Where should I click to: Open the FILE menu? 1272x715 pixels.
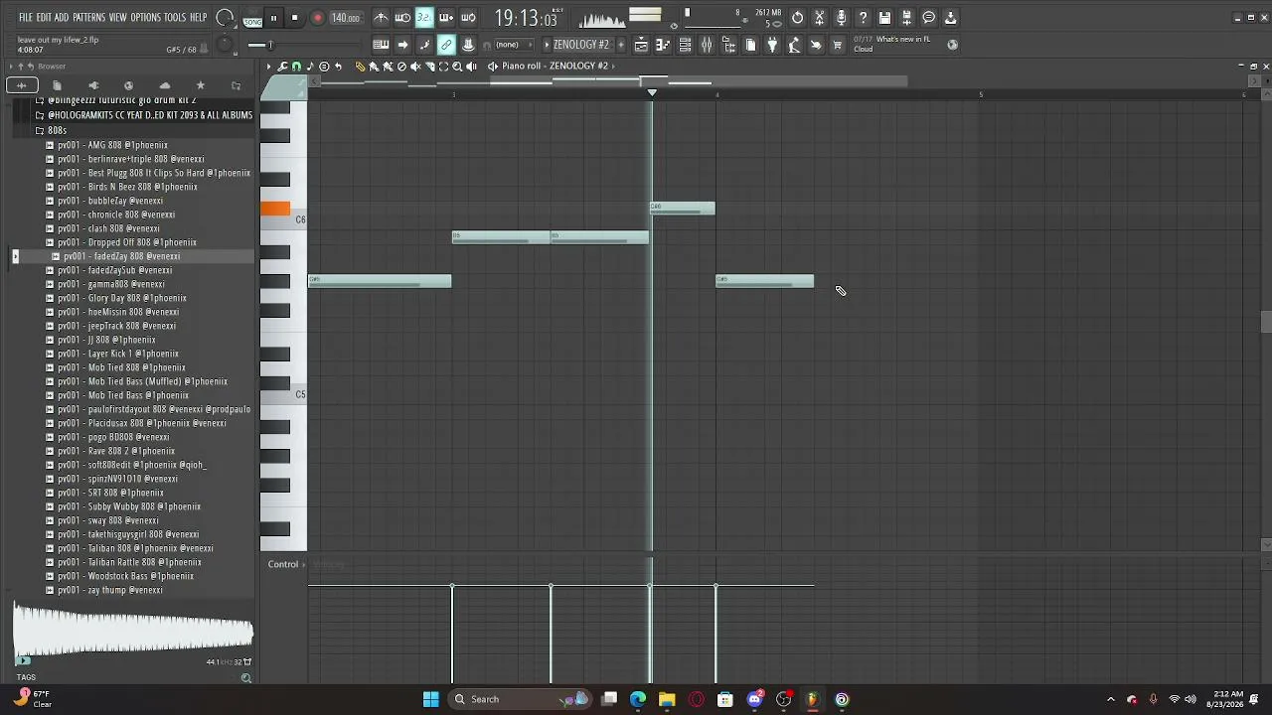[26, 18]
